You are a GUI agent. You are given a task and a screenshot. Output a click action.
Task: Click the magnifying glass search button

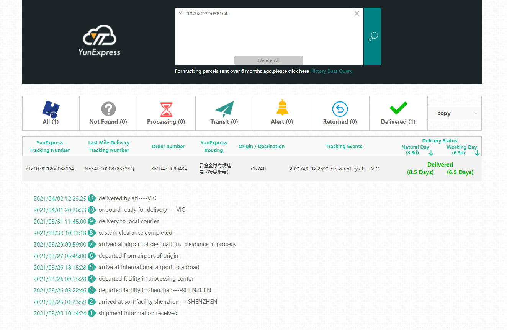pyautogui.click(x=373, y=36)
